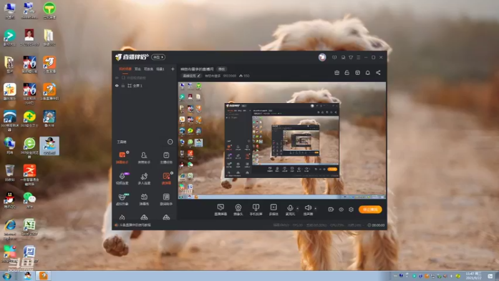The width and height of the screenshot is (499, 281).
Task: Open the virtual avatar tool
Action: tap(122, 199)
